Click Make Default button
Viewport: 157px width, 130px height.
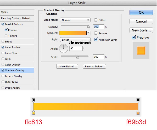[x=67, y=66]
